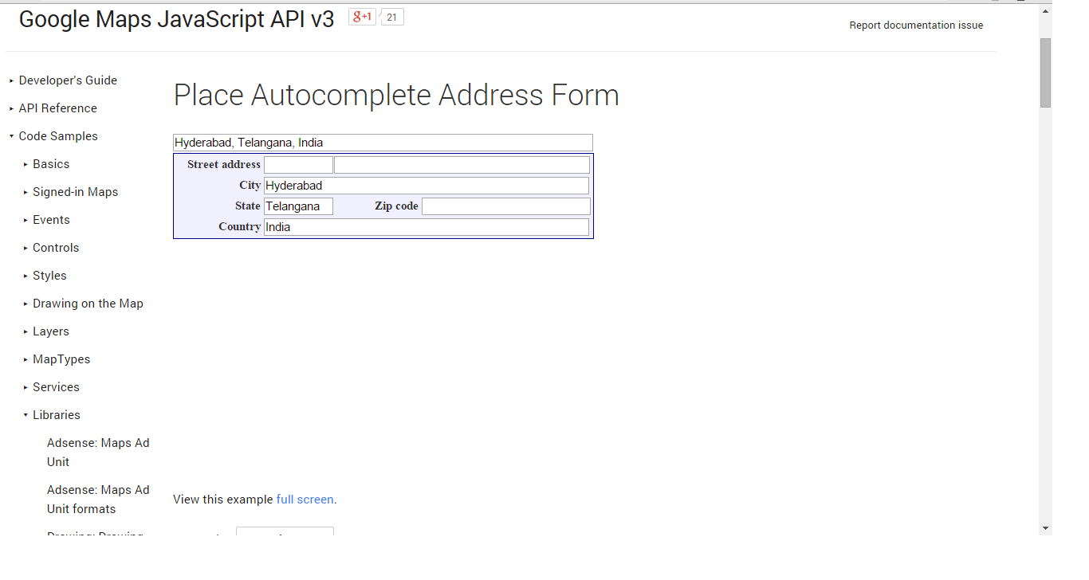Click the autocomplete field showing Hyderabad, Telangana, India
Viewport: 1089px width, 580px height.
[x=383, y=143]
